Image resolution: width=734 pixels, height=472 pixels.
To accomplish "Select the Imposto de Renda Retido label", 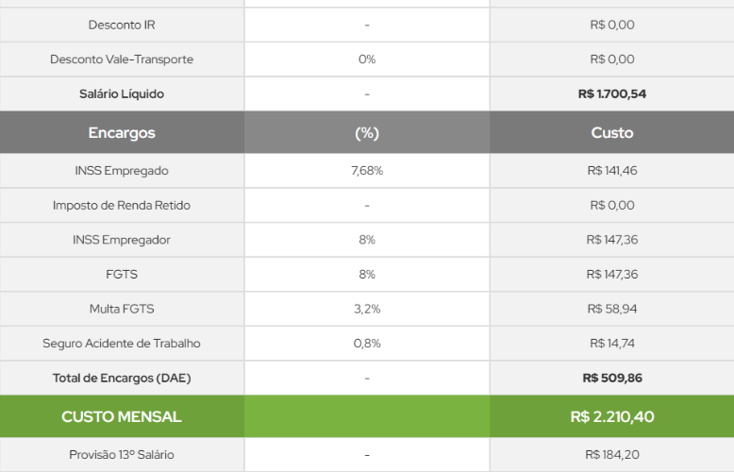I will [x=122, y=205].
